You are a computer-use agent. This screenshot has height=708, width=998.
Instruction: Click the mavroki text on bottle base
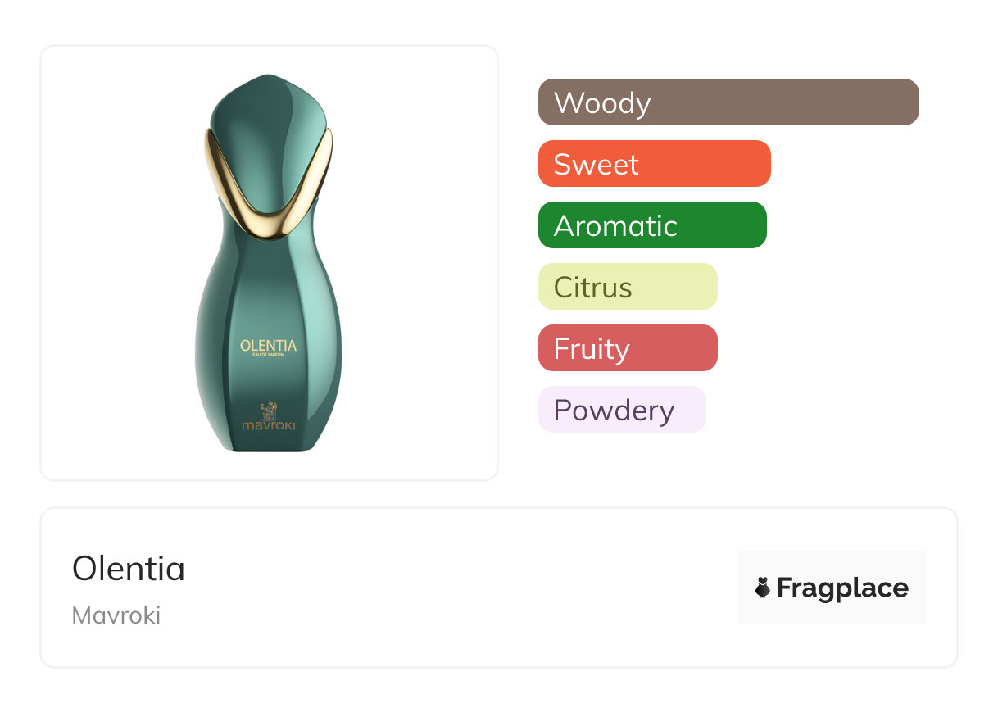[x=268, y=426]
